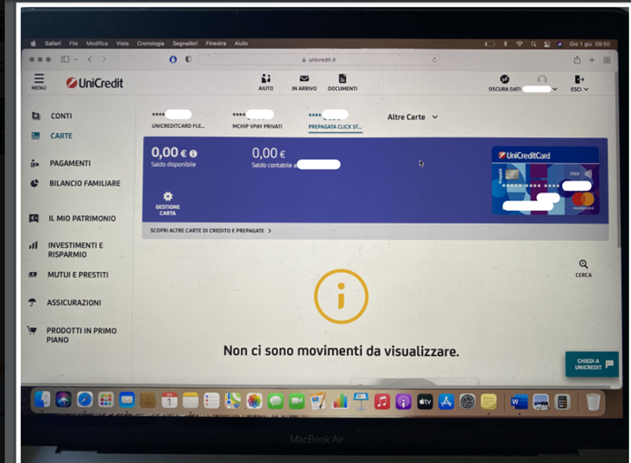Expand the user profile dropdown
Viewport: 631px width, 463px height.
click(542, 84)
